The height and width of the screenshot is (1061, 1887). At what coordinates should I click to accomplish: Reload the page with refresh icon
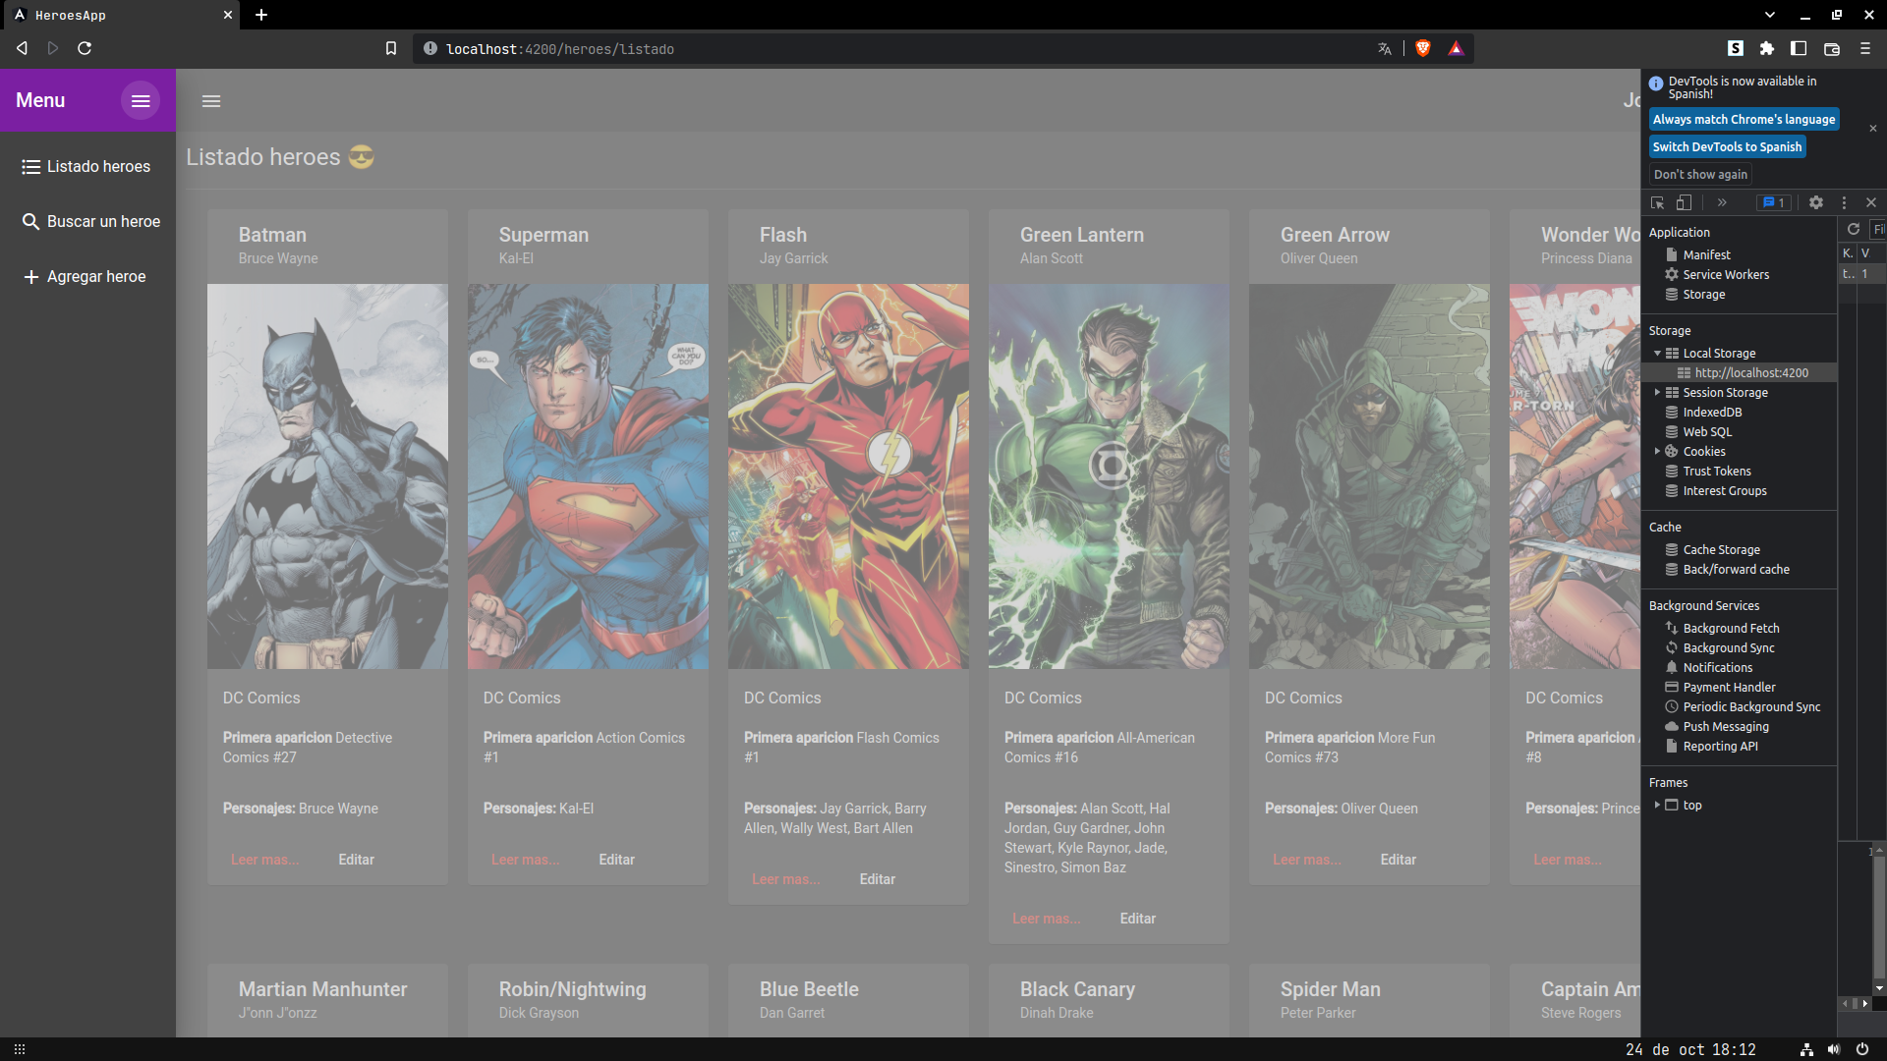pyautogui.click(x=85, y=48)
